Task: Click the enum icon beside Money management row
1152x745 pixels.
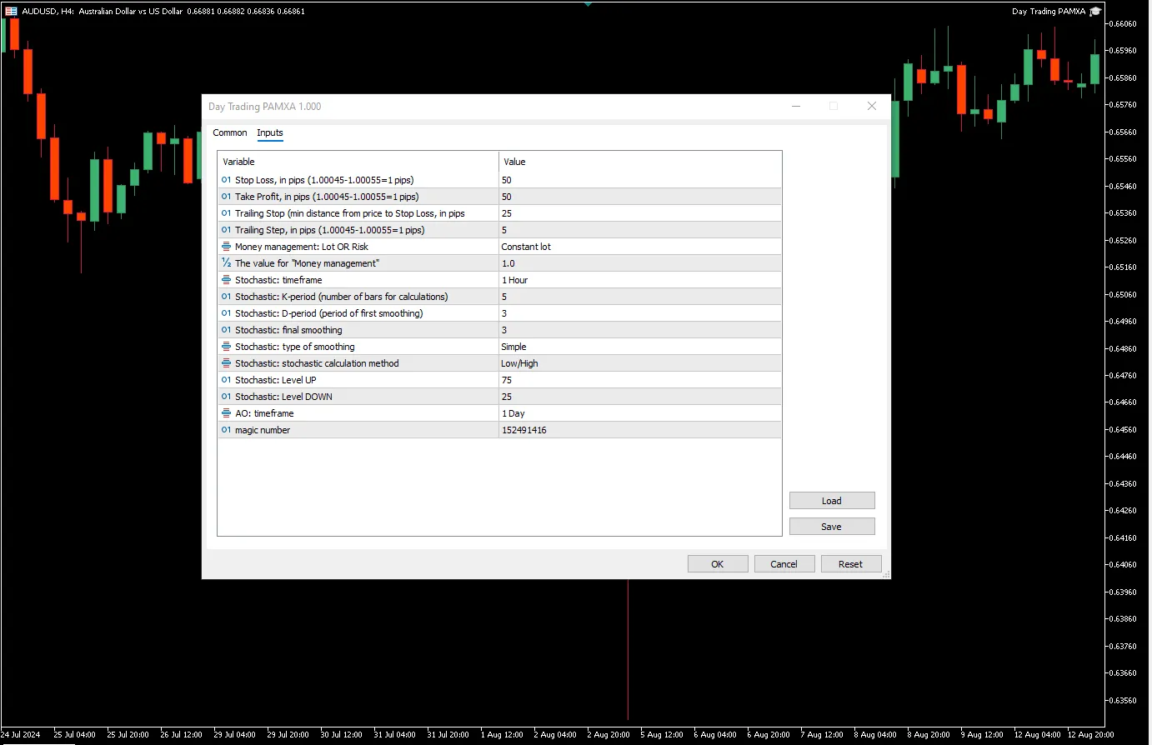Action: click(226, 247)
